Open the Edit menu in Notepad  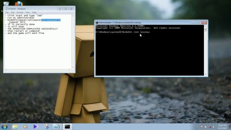pyautogui.click(x=13, y=12)
